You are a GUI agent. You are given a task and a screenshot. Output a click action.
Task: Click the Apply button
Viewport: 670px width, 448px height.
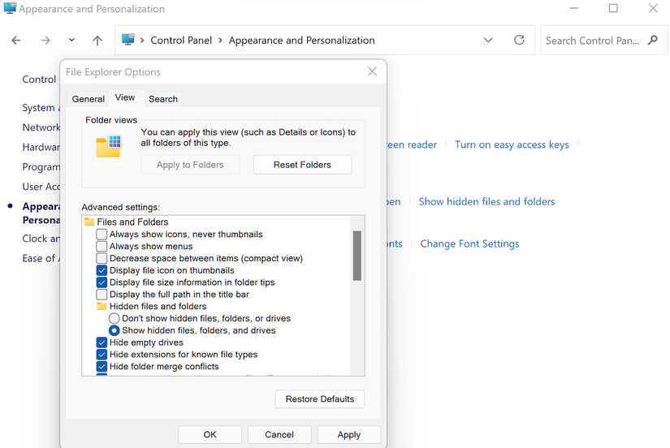349,435
